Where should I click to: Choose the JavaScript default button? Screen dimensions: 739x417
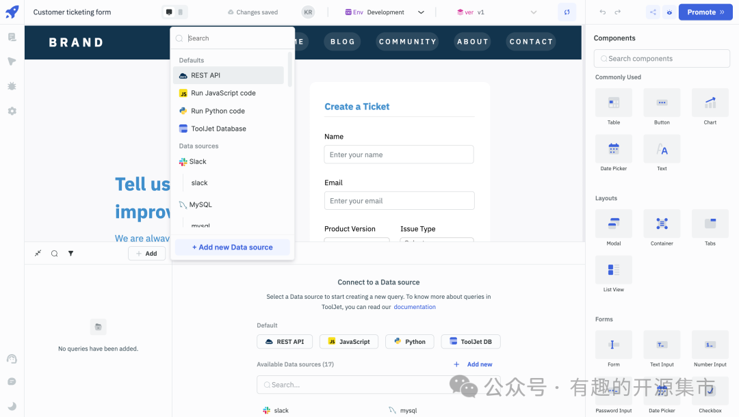click(x=349, y=342)
